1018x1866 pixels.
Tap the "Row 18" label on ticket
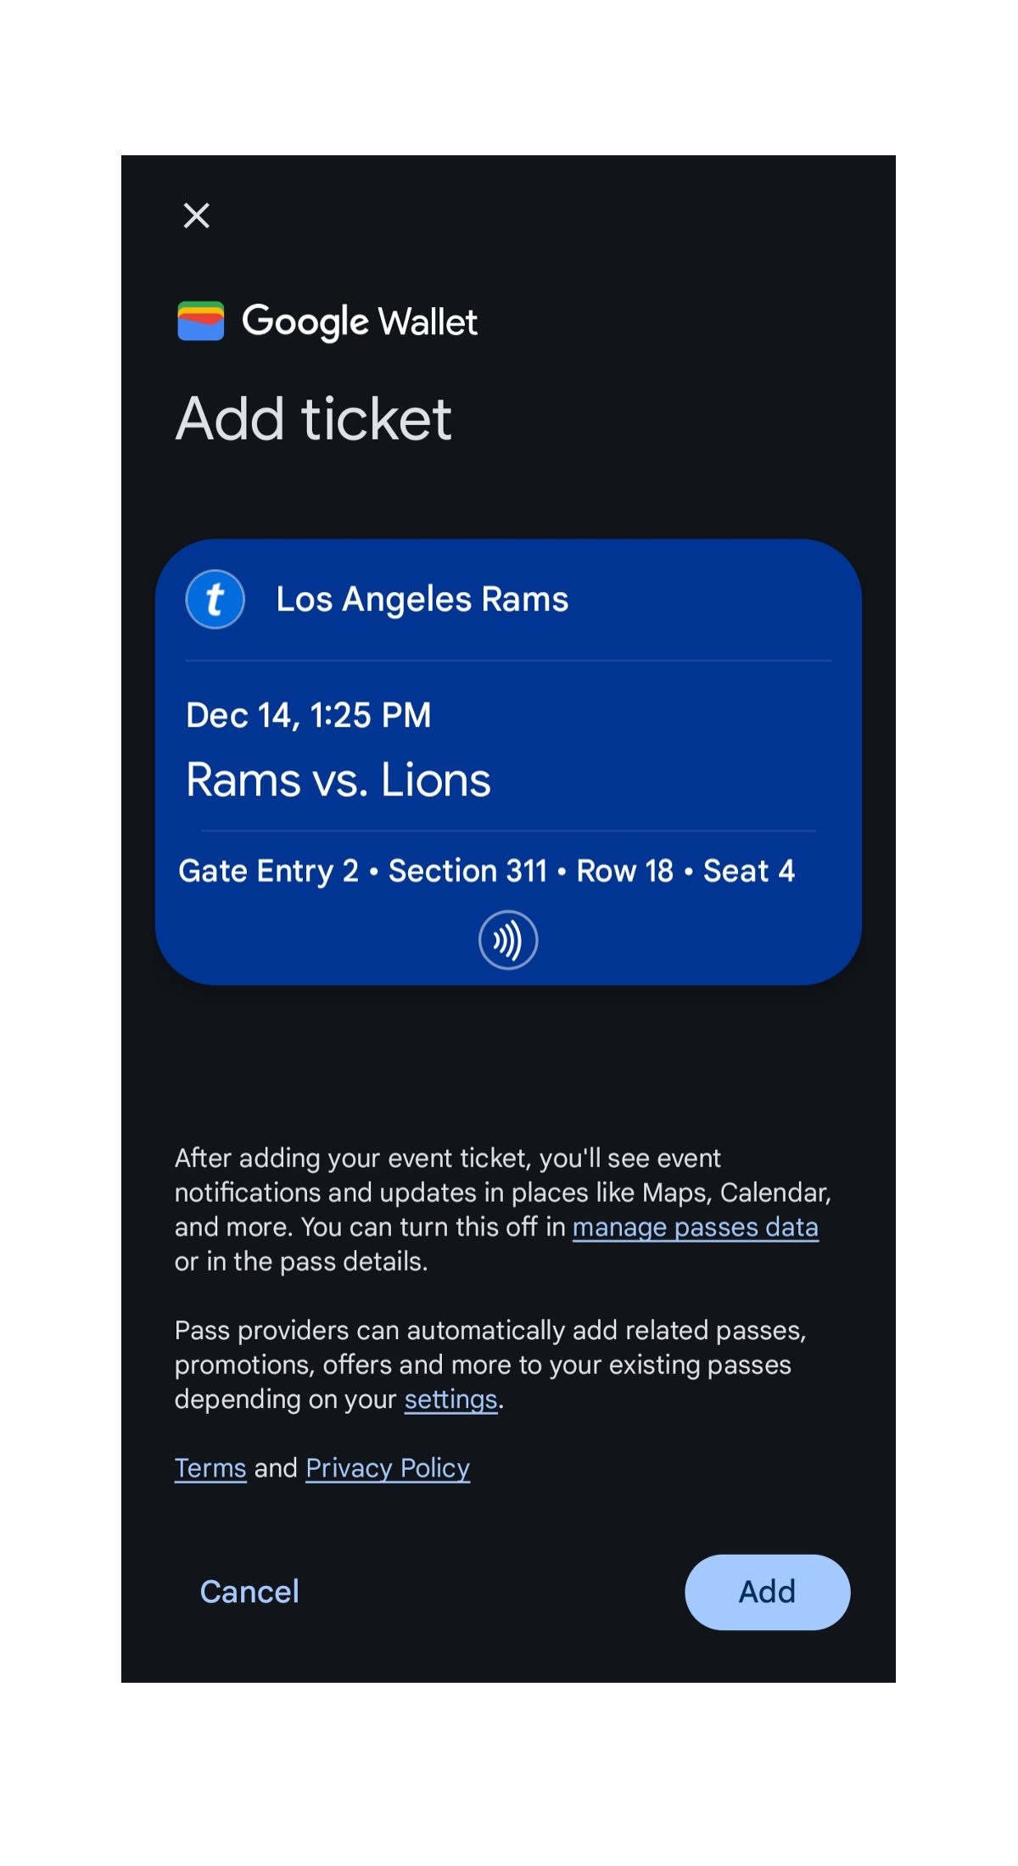(624, 871)
